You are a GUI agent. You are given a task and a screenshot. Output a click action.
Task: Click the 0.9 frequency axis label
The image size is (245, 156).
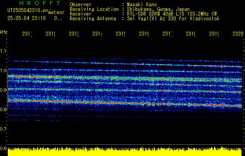[4, 90]
